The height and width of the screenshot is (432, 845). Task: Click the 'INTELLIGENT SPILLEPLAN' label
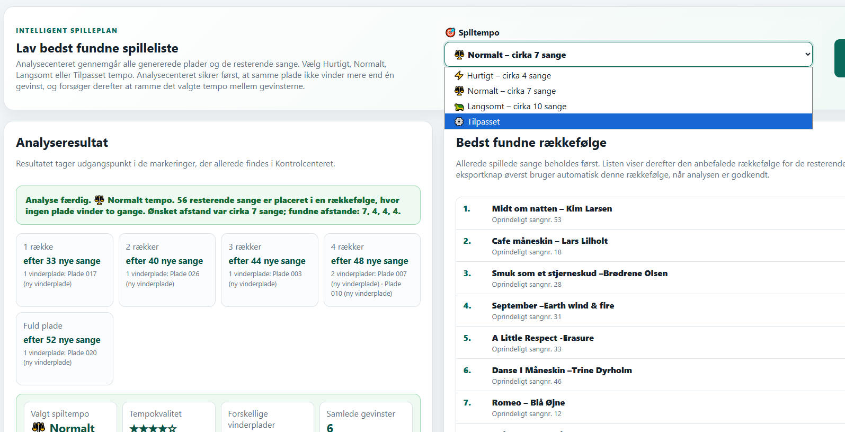(67, 31)
